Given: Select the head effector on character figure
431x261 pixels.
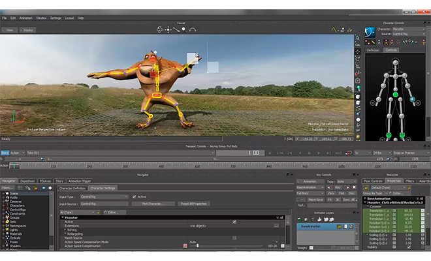Looking at the screenshot, I should point(394,62).
